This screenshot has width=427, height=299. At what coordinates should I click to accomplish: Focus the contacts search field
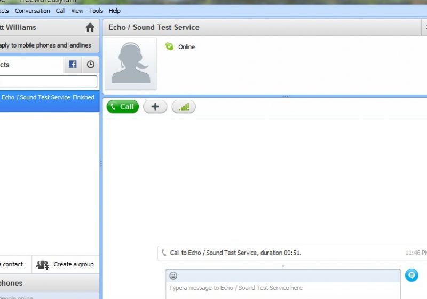[49, 81]
